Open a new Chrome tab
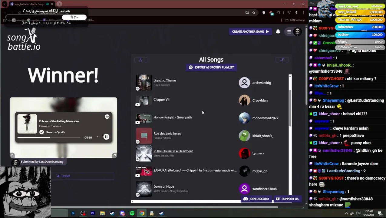This screenshot has height=218, width=386. click(x=59, y=4)
